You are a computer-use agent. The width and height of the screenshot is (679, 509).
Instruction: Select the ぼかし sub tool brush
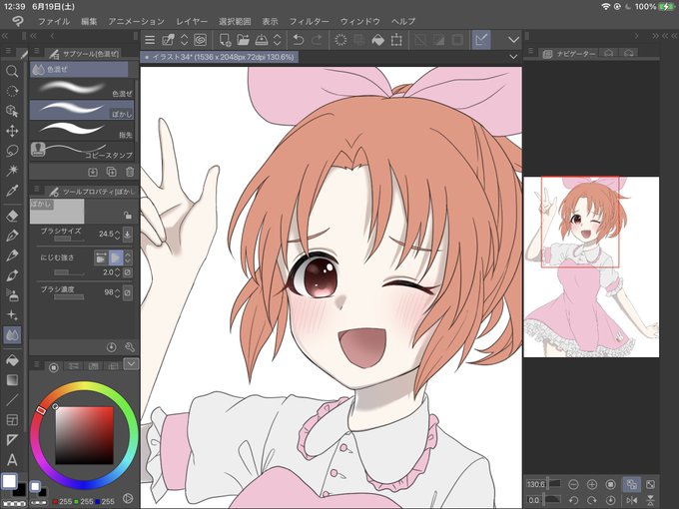point(82,110)
